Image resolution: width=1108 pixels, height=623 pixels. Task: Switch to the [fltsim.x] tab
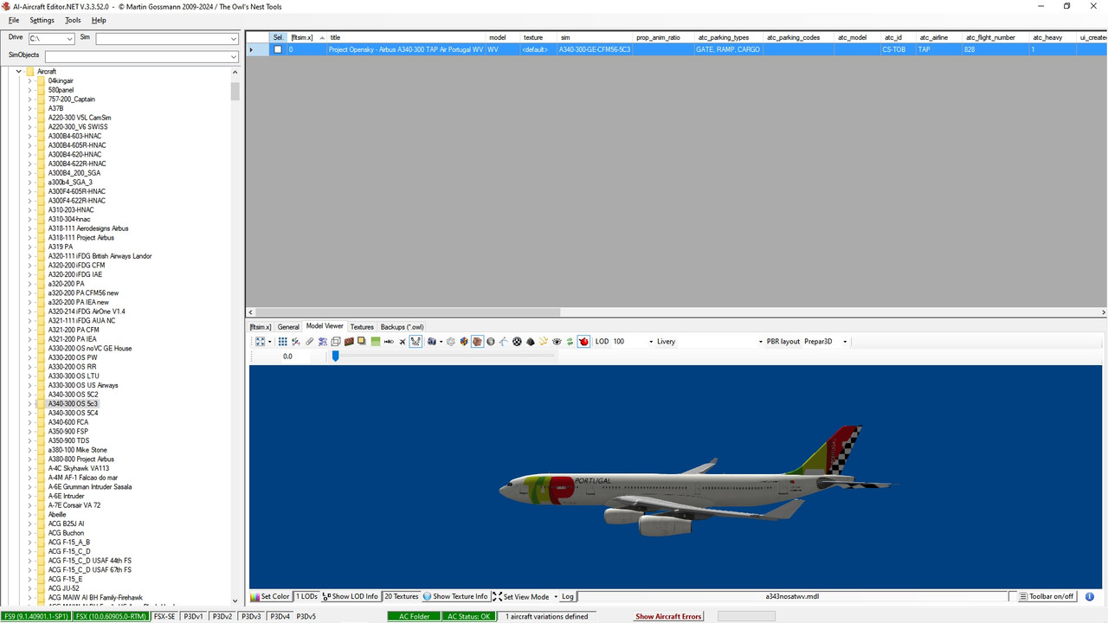tap(261, 327)
